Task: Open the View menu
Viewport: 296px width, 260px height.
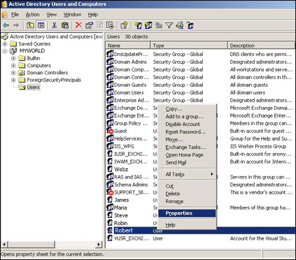Action: 51,14
